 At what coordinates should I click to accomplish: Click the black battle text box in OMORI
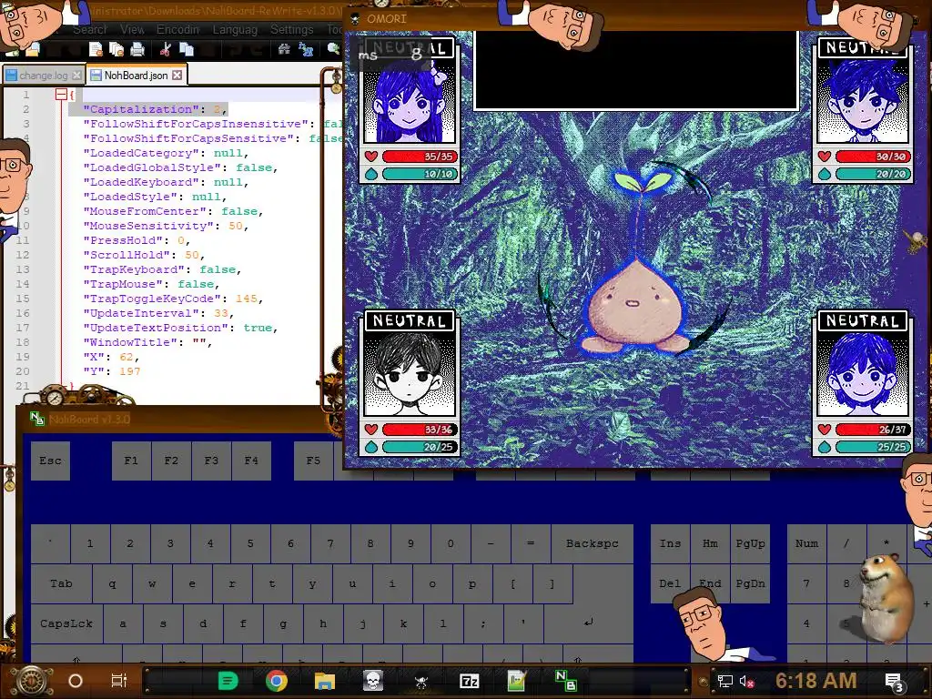click(x=635, y=70)
